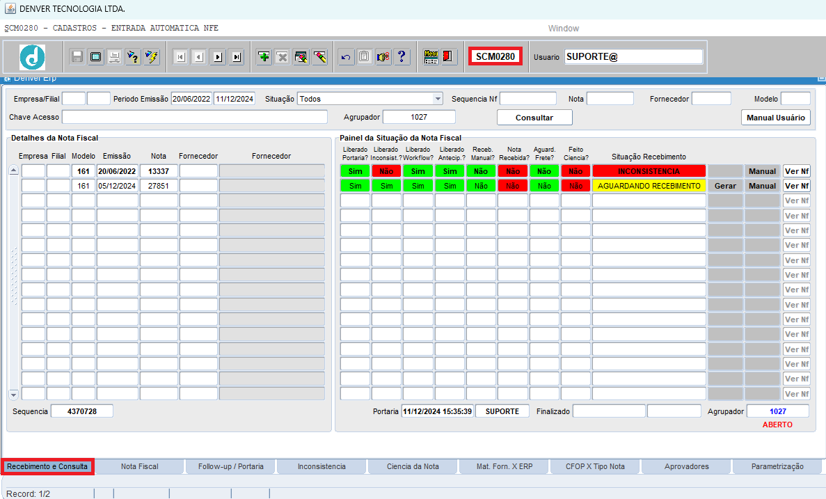
Task: Click the grey X delete record icon
Action: pyautogui.click(x=283, y=57)
